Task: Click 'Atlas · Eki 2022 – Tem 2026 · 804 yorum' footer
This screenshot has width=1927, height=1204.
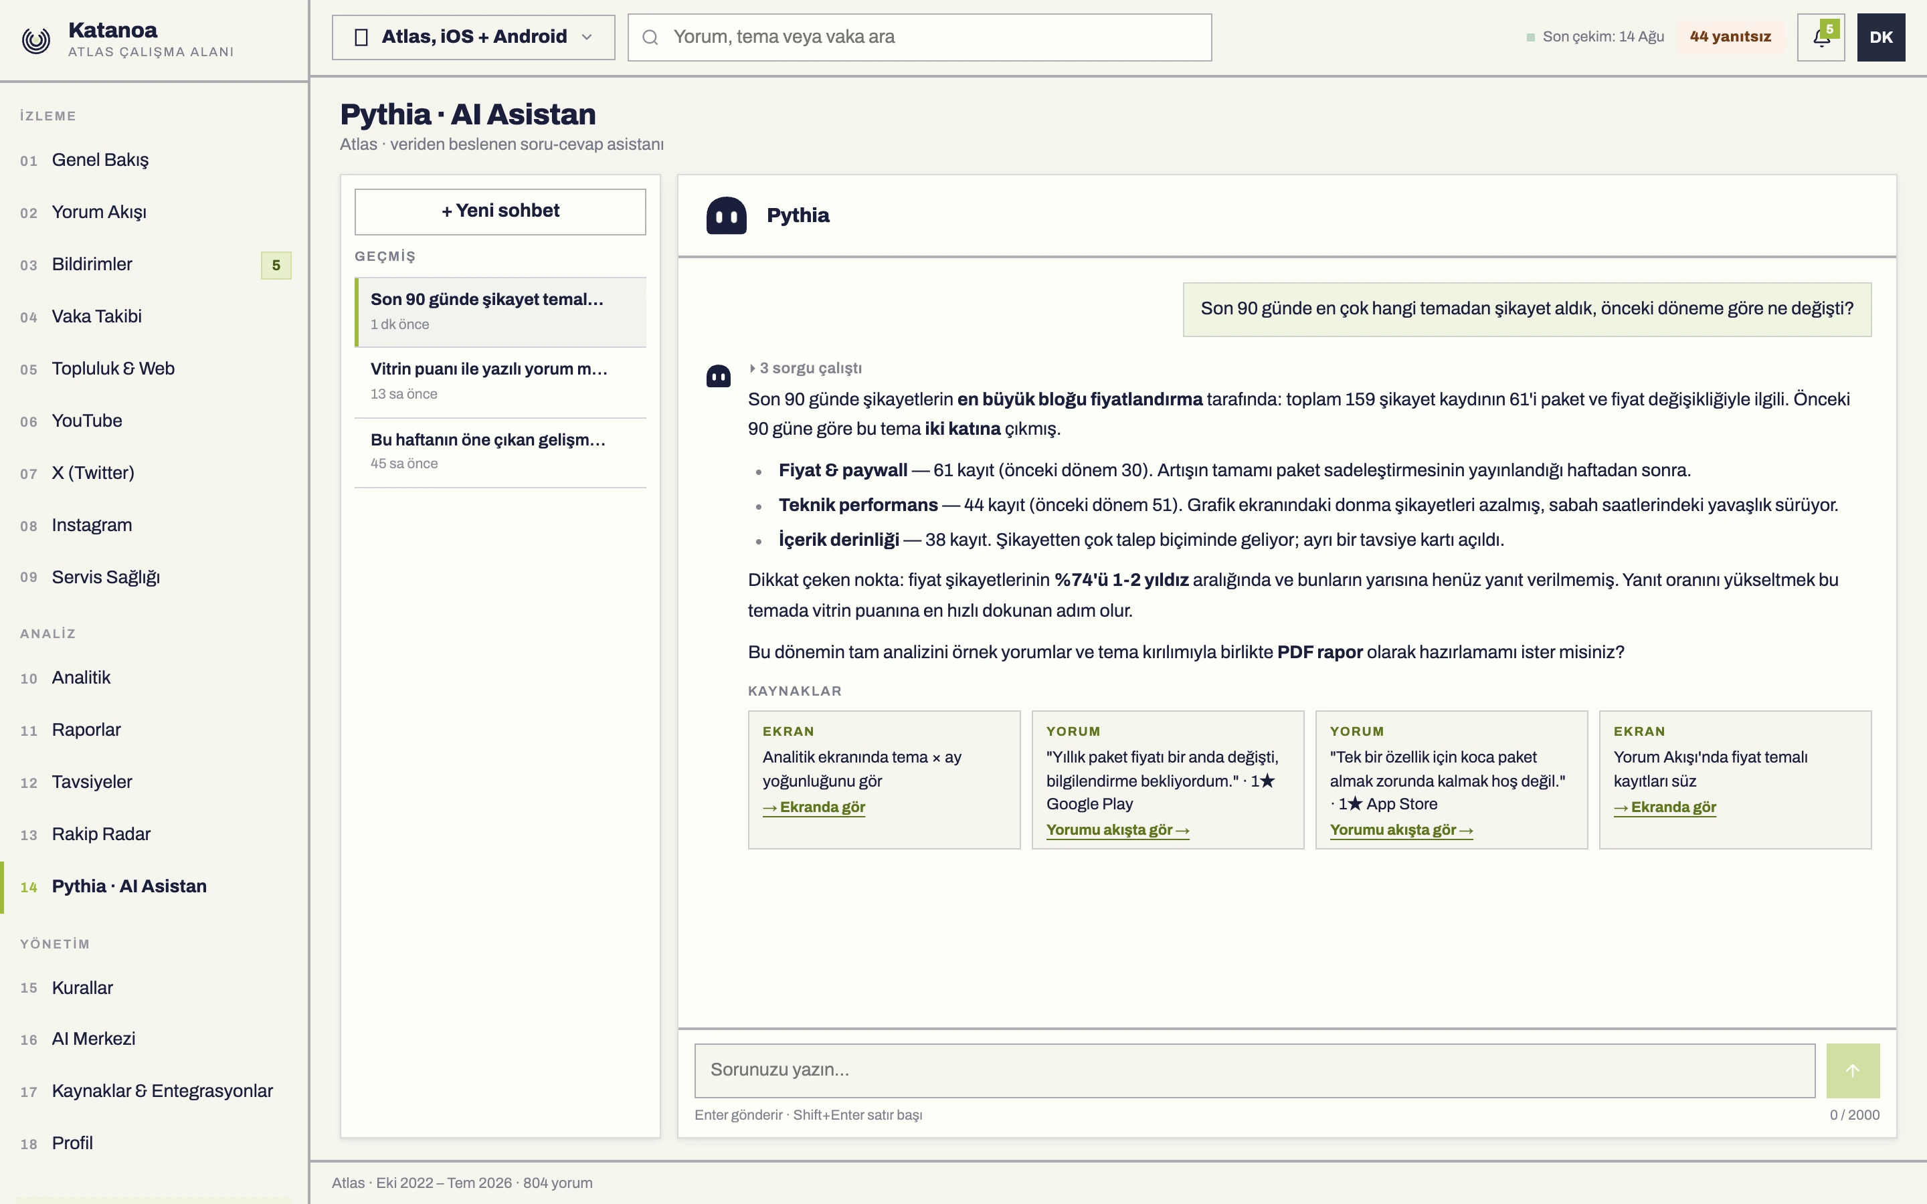Action: click(462, 1183)
